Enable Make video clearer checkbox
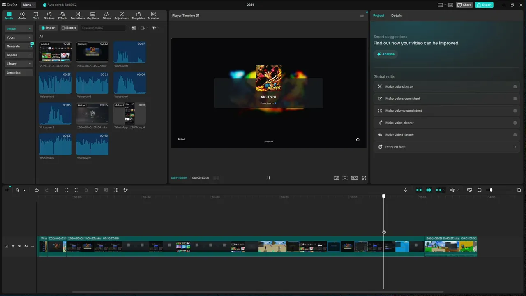The height and width of the screenshot is (296, 526). [515, 135]
